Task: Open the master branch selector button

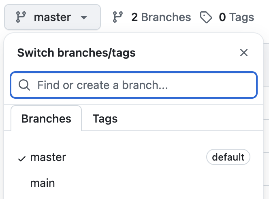Action: (52, 17)
